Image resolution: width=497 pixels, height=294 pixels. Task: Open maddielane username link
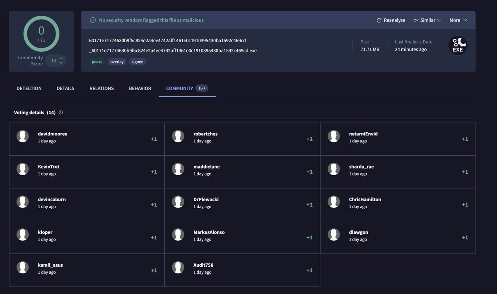[207, 166]
